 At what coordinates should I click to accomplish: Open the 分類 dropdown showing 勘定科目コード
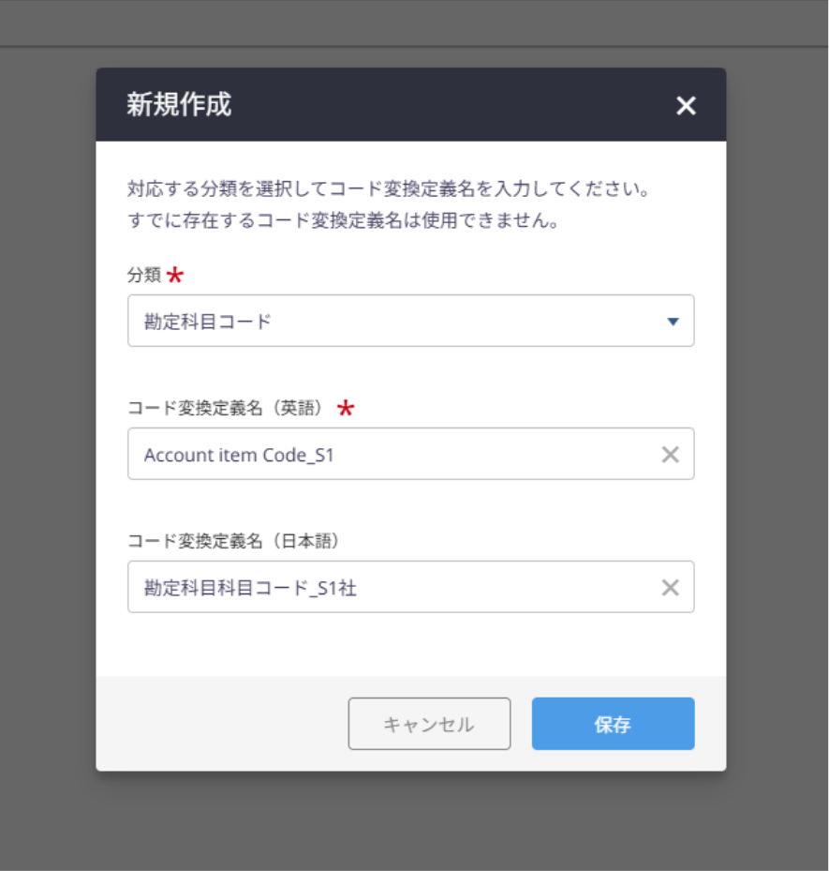(410, 321)
